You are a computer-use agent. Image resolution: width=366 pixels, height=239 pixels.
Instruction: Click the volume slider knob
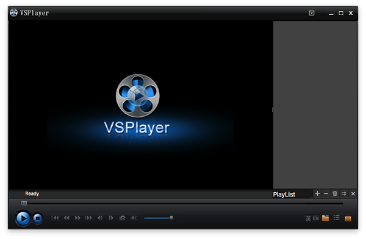point(171,218)
